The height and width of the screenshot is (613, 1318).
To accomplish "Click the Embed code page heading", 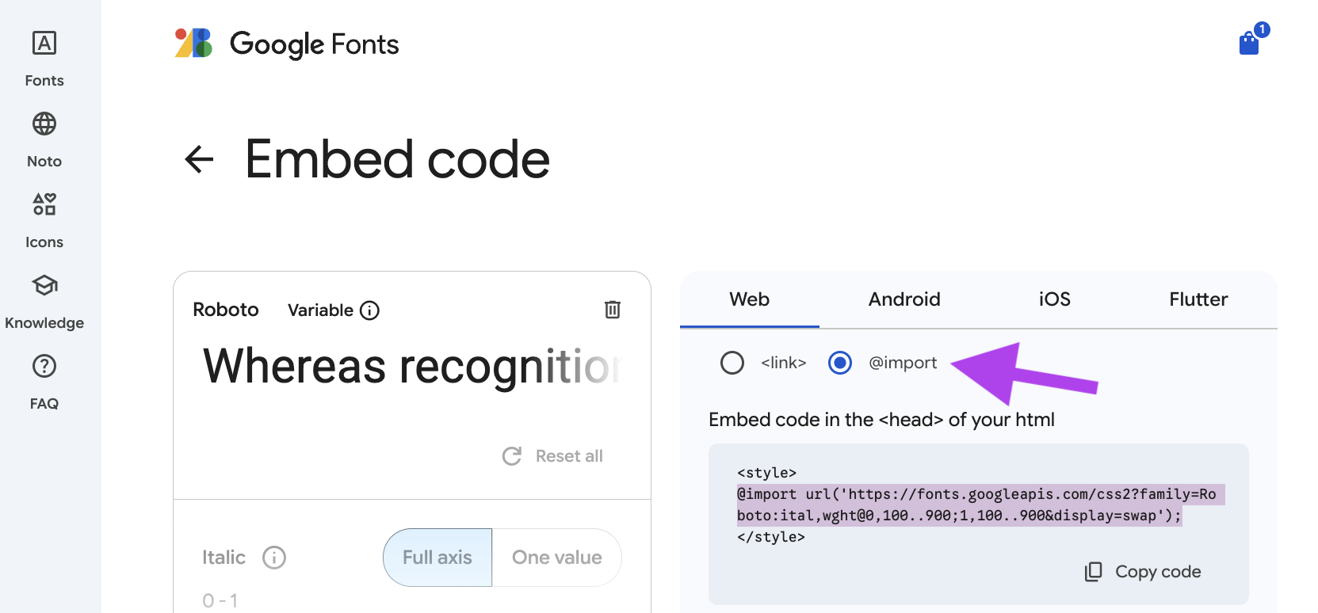I will [x=397, y=159].
